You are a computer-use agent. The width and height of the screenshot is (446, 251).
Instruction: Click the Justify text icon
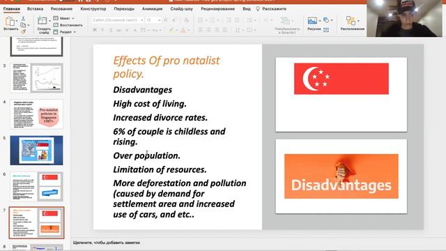(x=225, y=30)
